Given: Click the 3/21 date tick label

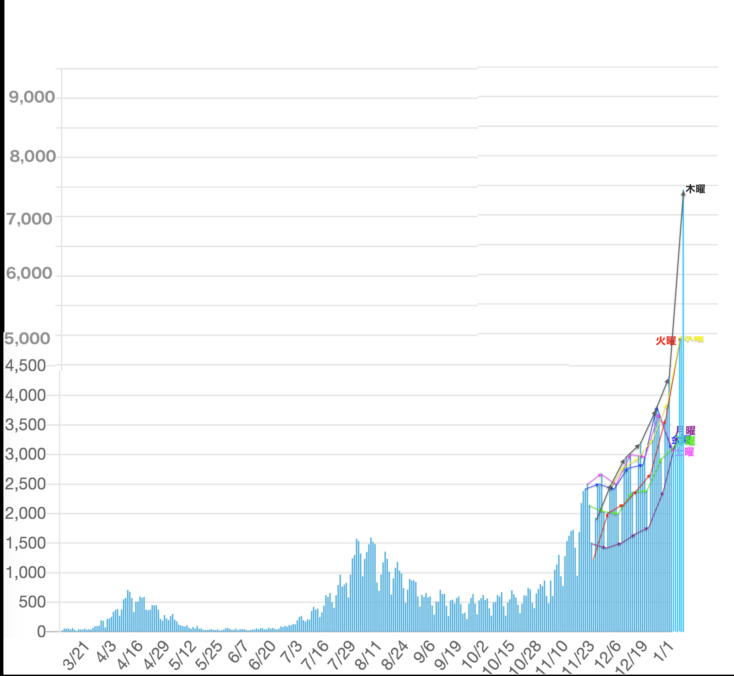Looking at the screenshot, I should click(77, 655).
